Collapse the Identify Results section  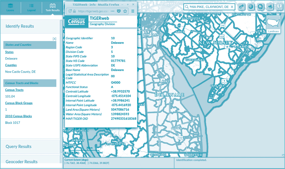pos(20,26)
